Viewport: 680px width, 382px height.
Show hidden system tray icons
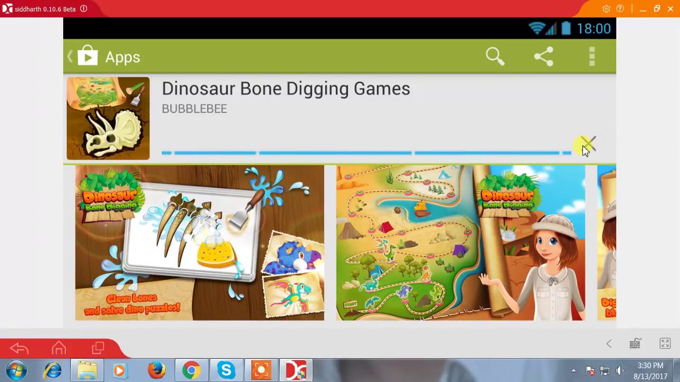[x=573, y=371]
